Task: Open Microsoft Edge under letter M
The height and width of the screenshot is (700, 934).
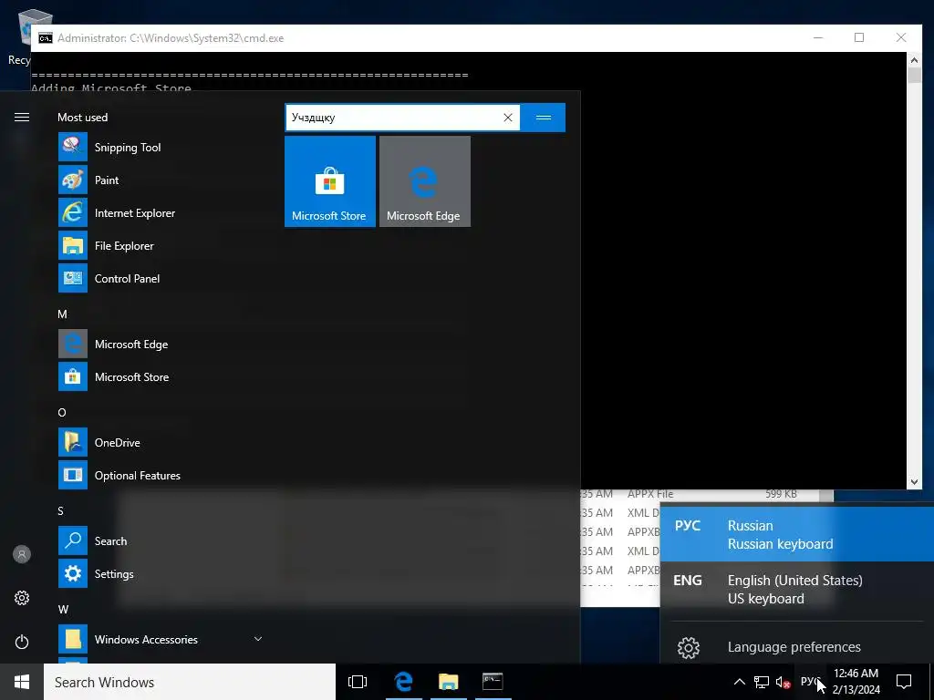Action: click(161, 344)
